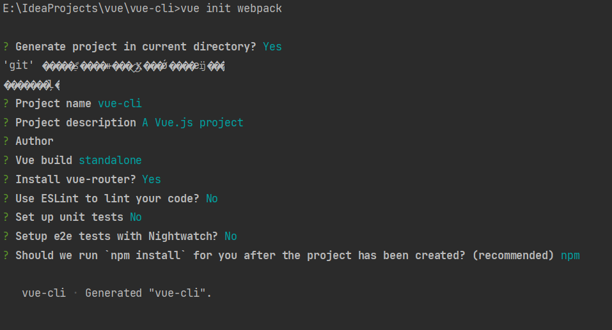Click the Yes answer for vue-router
This screenshot has width=612, height=330.
152,179
